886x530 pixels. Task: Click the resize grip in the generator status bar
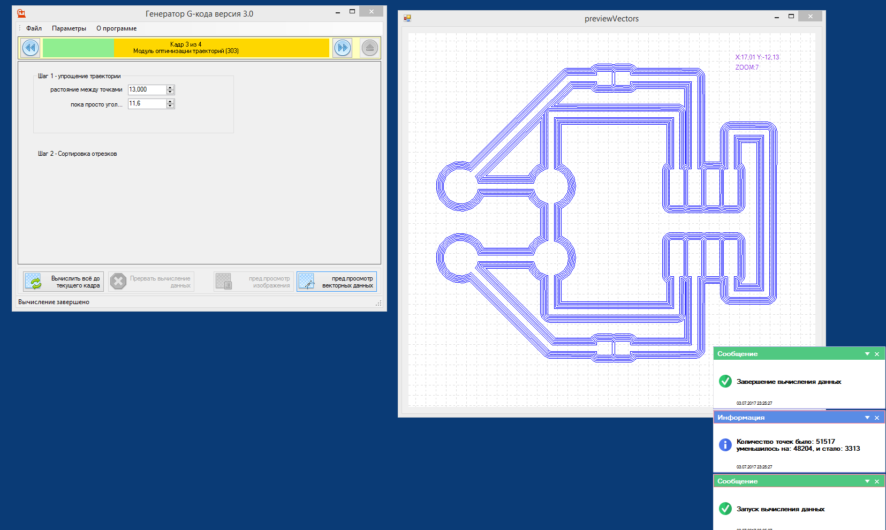[379, 303]
